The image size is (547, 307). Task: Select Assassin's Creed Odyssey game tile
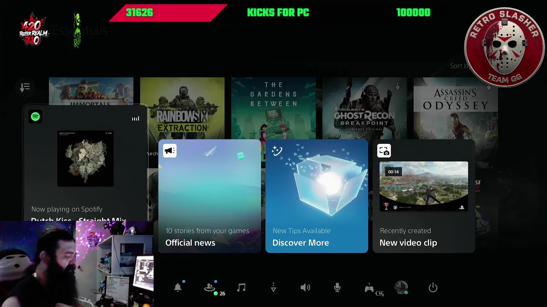pos(456,108)
